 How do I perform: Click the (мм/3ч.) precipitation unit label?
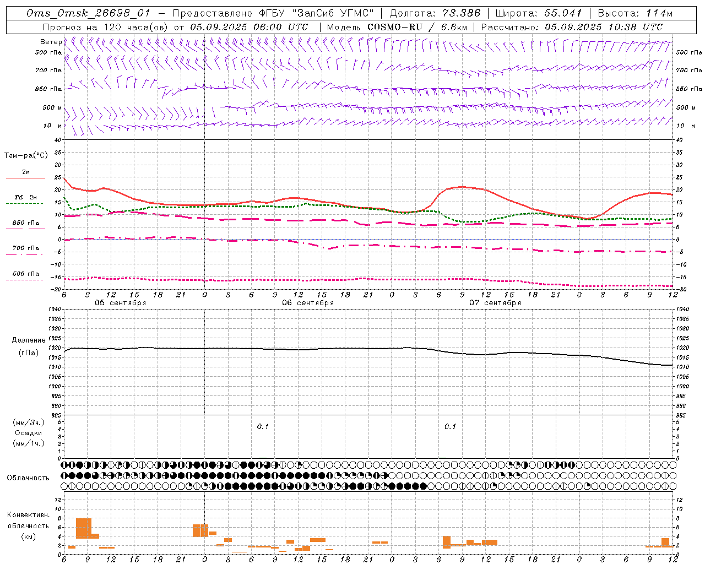[x=29, y=423]
